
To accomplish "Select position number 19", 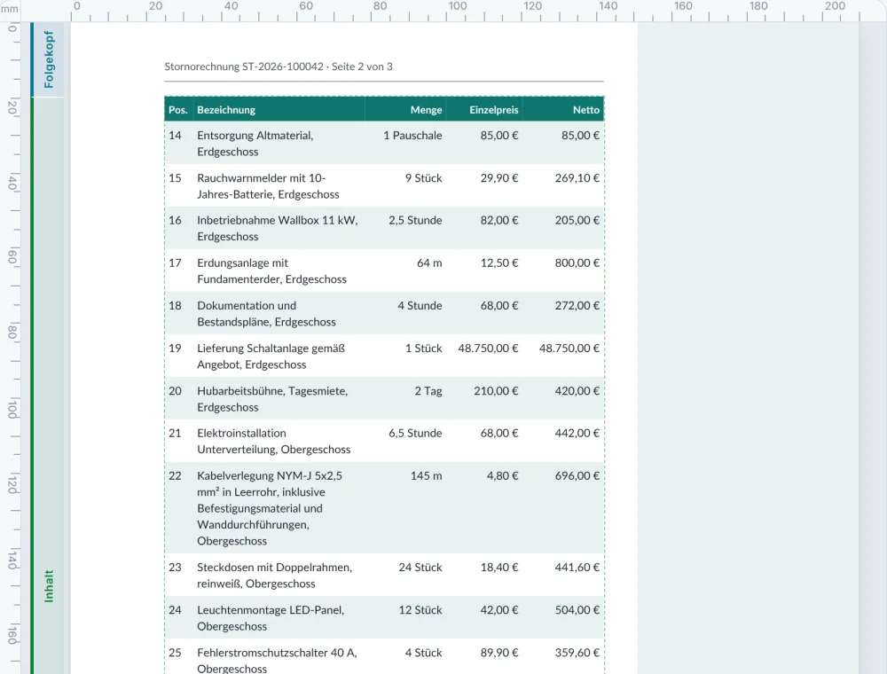I will [176, 349].
